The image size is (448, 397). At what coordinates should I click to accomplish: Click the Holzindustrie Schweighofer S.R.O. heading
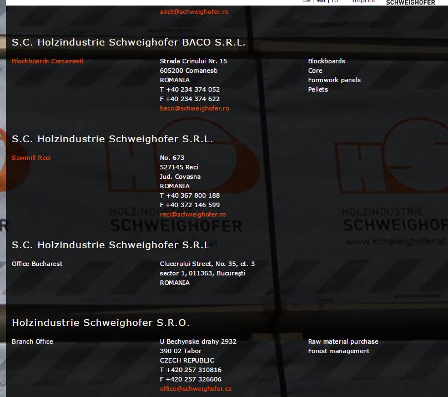click(100, 323)
